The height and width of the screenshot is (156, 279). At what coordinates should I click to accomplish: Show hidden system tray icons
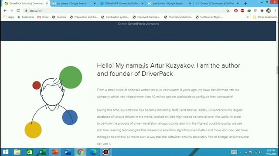[x=241, y=152]
